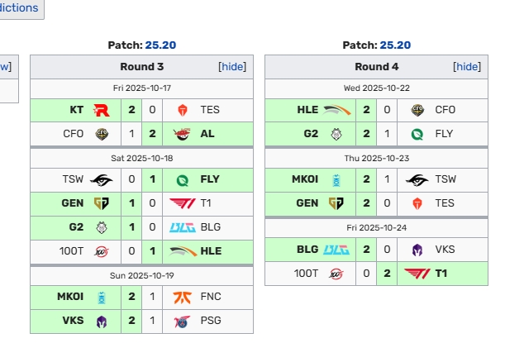The image size is (505, 343).
Task: Click the Movistar KOI logo in Round 4
Action: [x=336, y=179]
